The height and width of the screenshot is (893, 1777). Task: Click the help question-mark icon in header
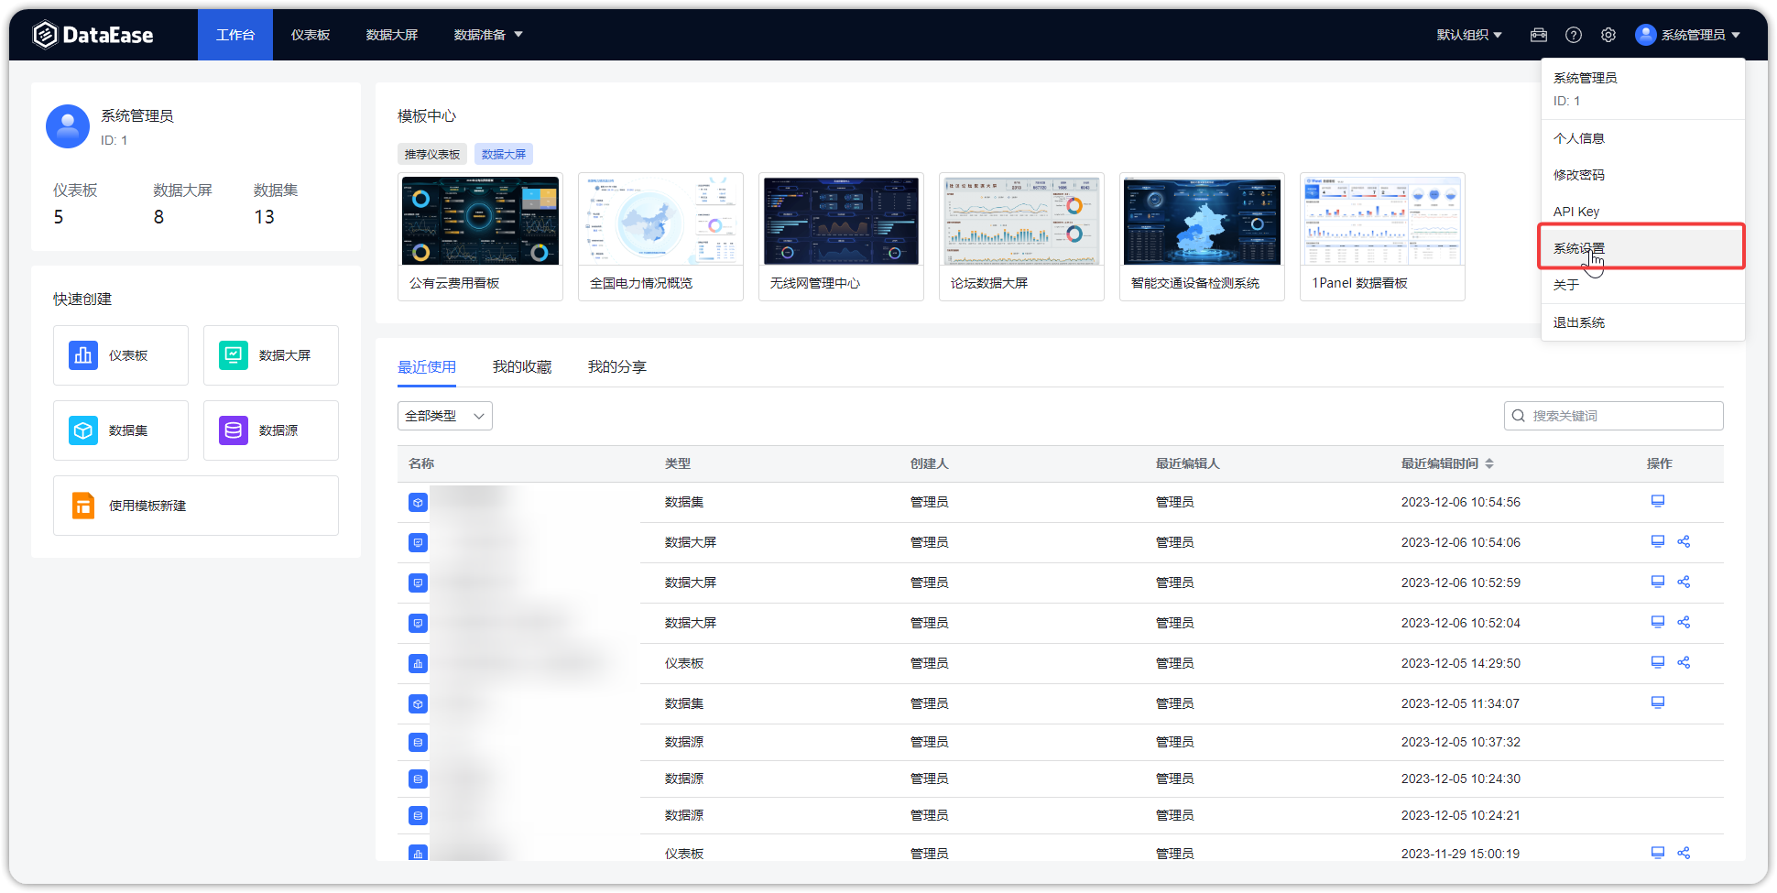1574,34
